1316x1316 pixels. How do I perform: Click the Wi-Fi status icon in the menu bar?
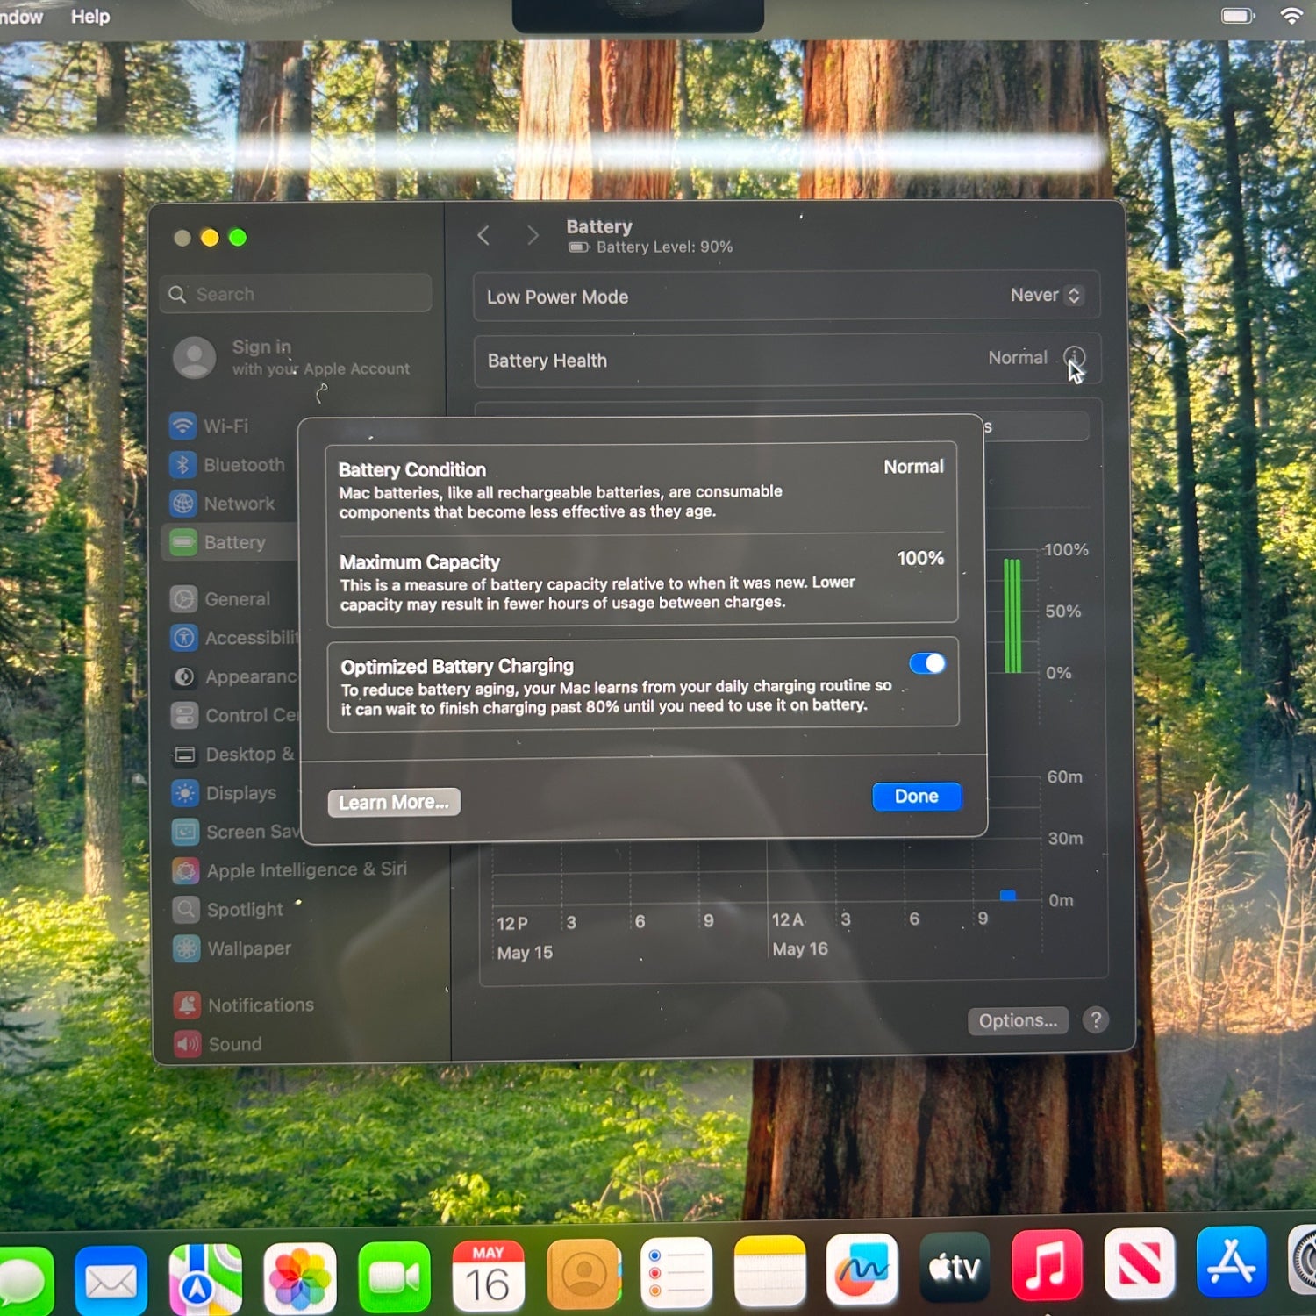point(1291,15)
